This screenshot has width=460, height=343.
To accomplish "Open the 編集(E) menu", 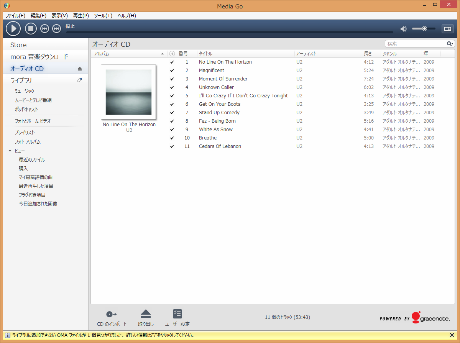I will pyautogui.click(x=38, y=16).
